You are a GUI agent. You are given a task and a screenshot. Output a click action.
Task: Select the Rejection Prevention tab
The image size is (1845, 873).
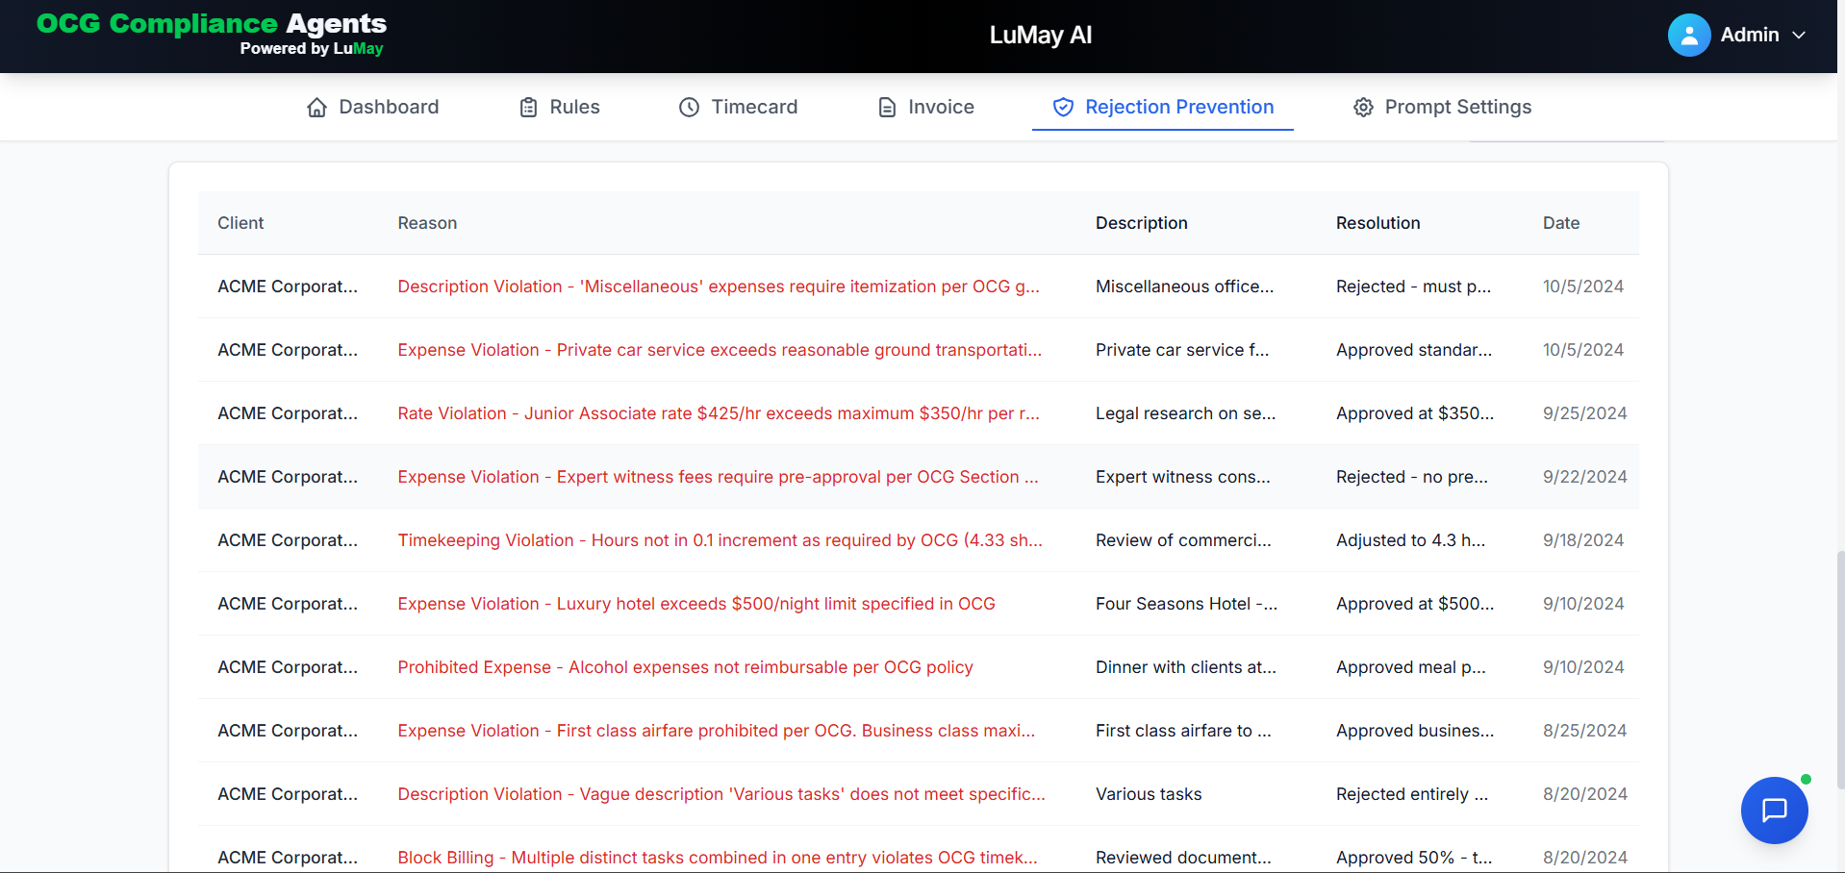tap(1163, 108)
